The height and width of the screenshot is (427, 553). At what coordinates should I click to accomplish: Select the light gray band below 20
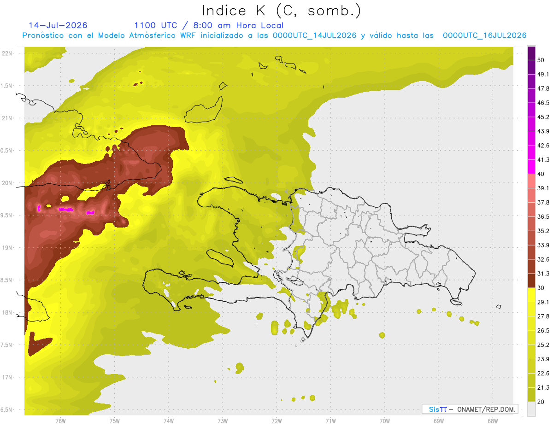coord(531,409)
